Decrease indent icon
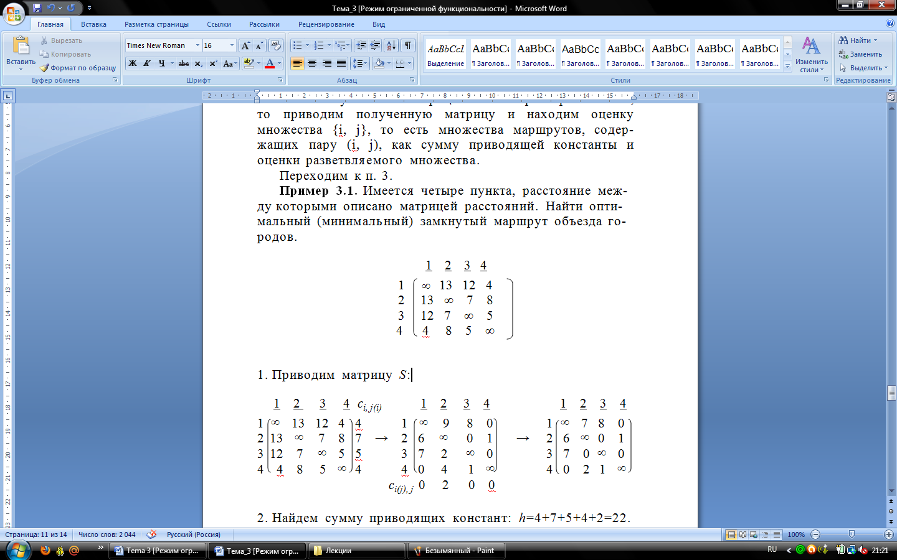 (361, 45)
